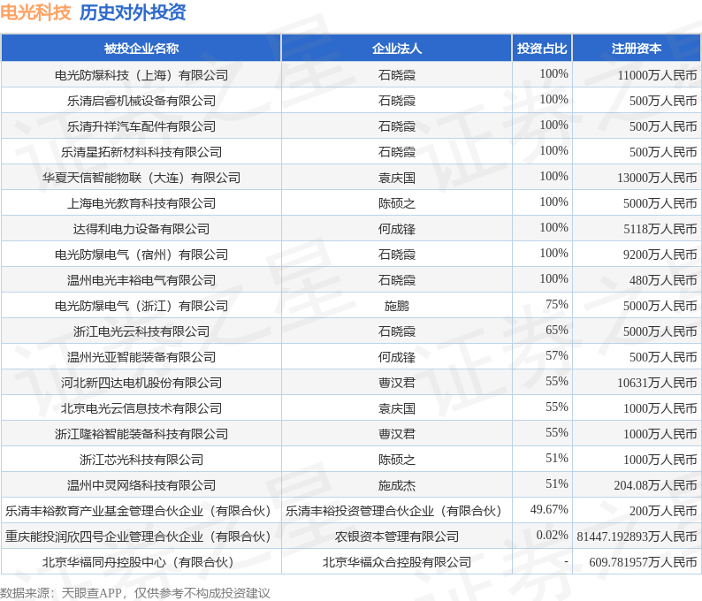Select 电光防爆电气（浙江）有限公司 cell

point(141,306)
